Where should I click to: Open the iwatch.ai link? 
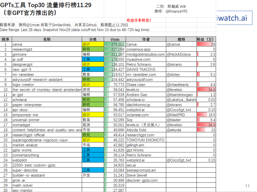[x=233, y=18]
